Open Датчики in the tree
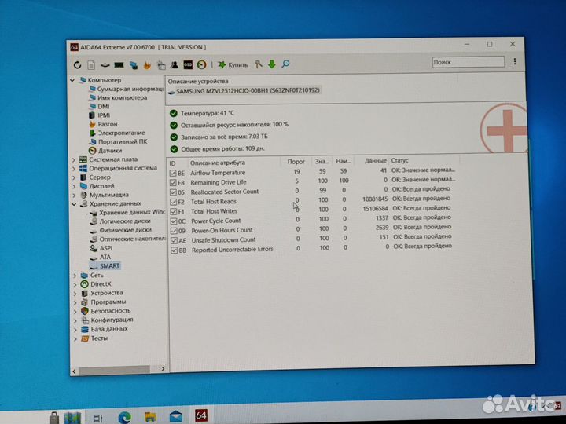 click(x=105, y=151)
